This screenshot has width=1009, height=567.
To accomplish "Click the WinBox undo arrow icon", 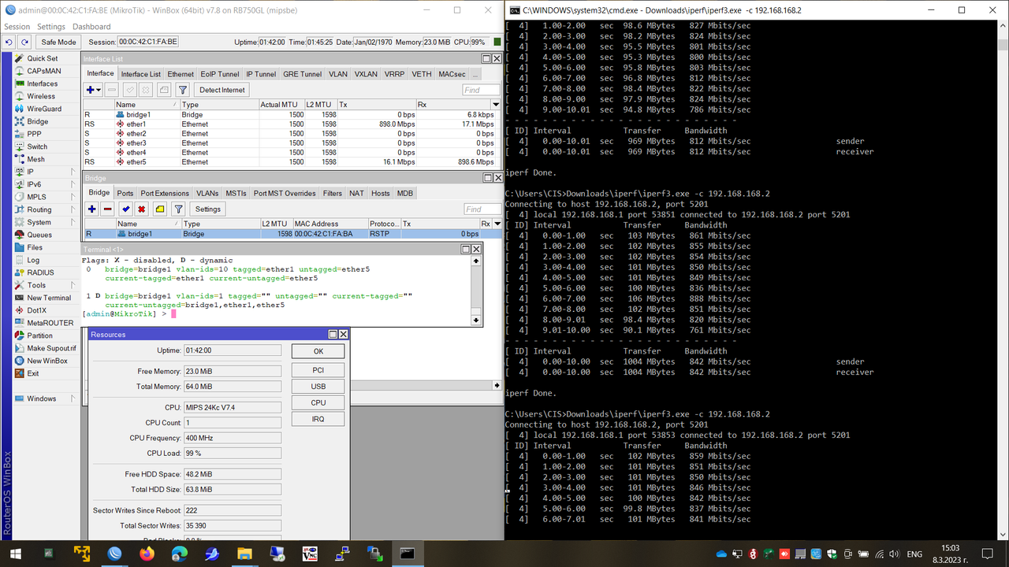I will (9, 42).
